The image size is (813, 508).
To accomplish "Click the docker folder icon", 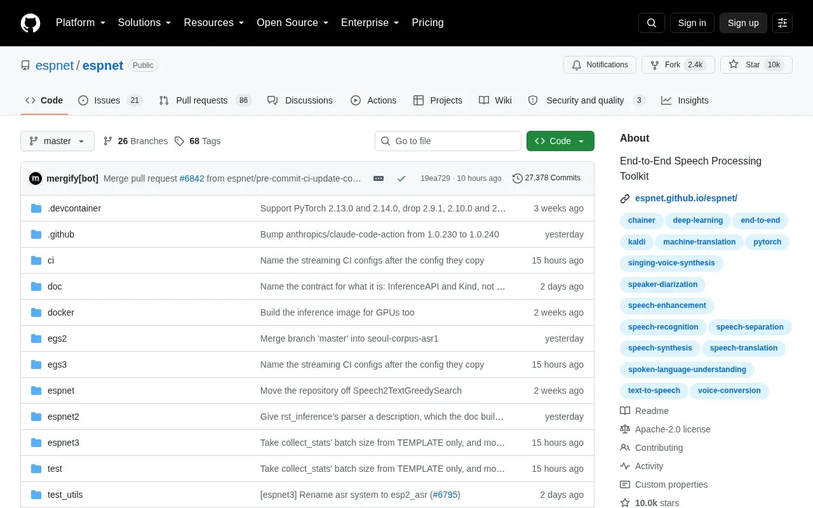I will click(36, 312).
